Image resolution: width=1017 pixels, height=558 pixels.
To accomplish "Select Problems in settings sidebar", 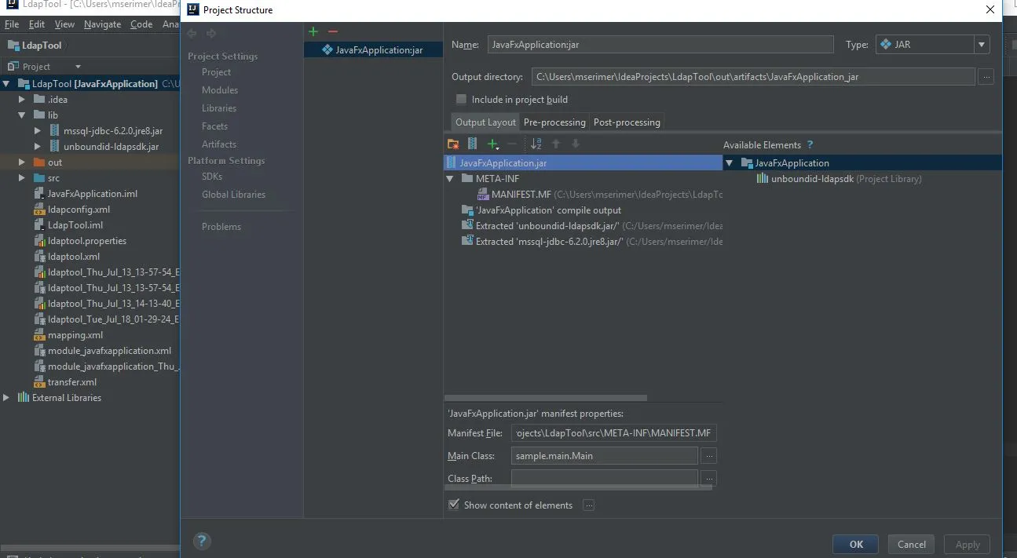I will (221, 227).
